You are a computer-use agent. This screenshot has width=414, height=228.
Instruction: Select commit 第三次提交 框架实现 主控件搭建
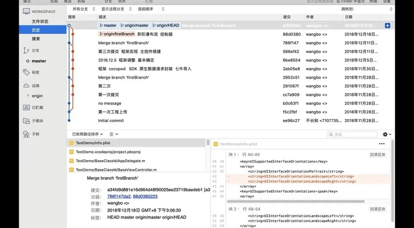(x=231, y=52)
